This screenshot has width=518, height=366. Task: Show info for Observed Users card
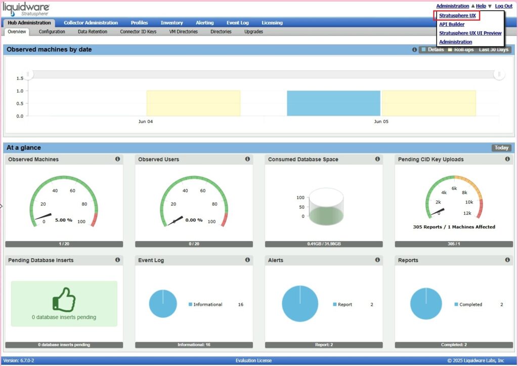(x=247, y=159)
